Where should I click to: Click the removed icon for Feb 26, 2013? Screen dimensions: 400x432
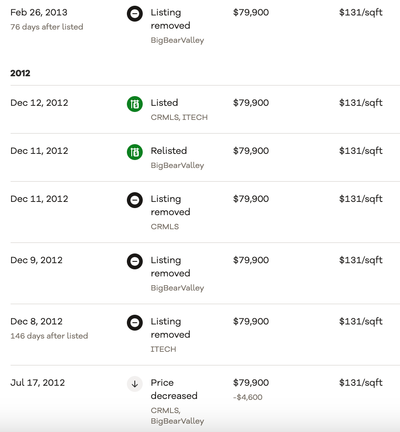(135, 14)
